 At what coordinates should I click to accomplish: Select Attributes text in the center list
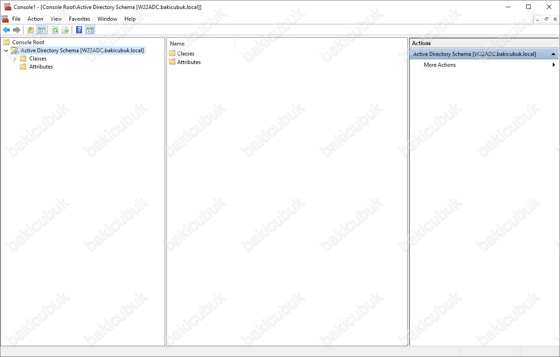[x=189, y=62]
